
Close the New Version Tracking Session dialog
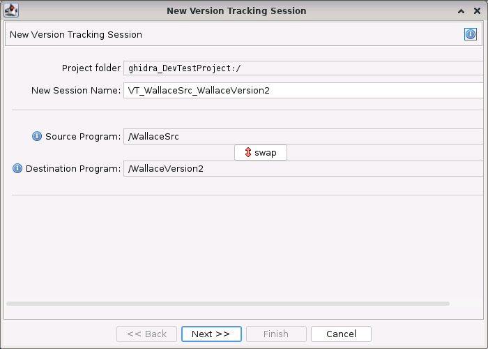(x=477, y=11)
